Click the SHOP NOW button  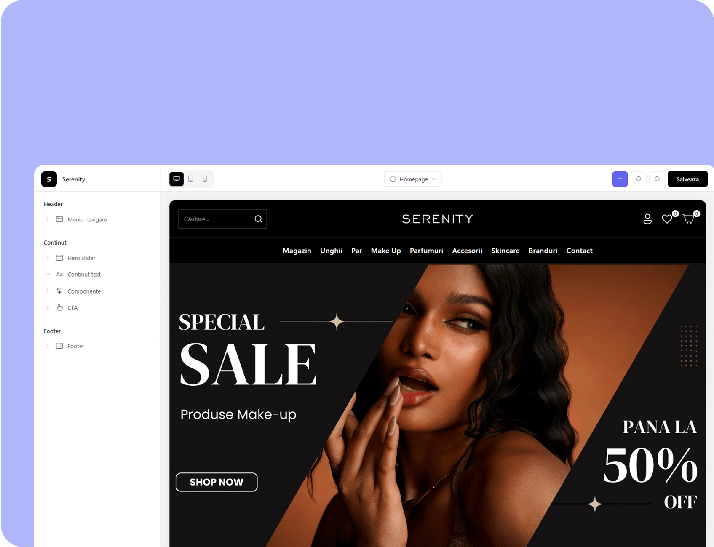click(x=217, y=482)
